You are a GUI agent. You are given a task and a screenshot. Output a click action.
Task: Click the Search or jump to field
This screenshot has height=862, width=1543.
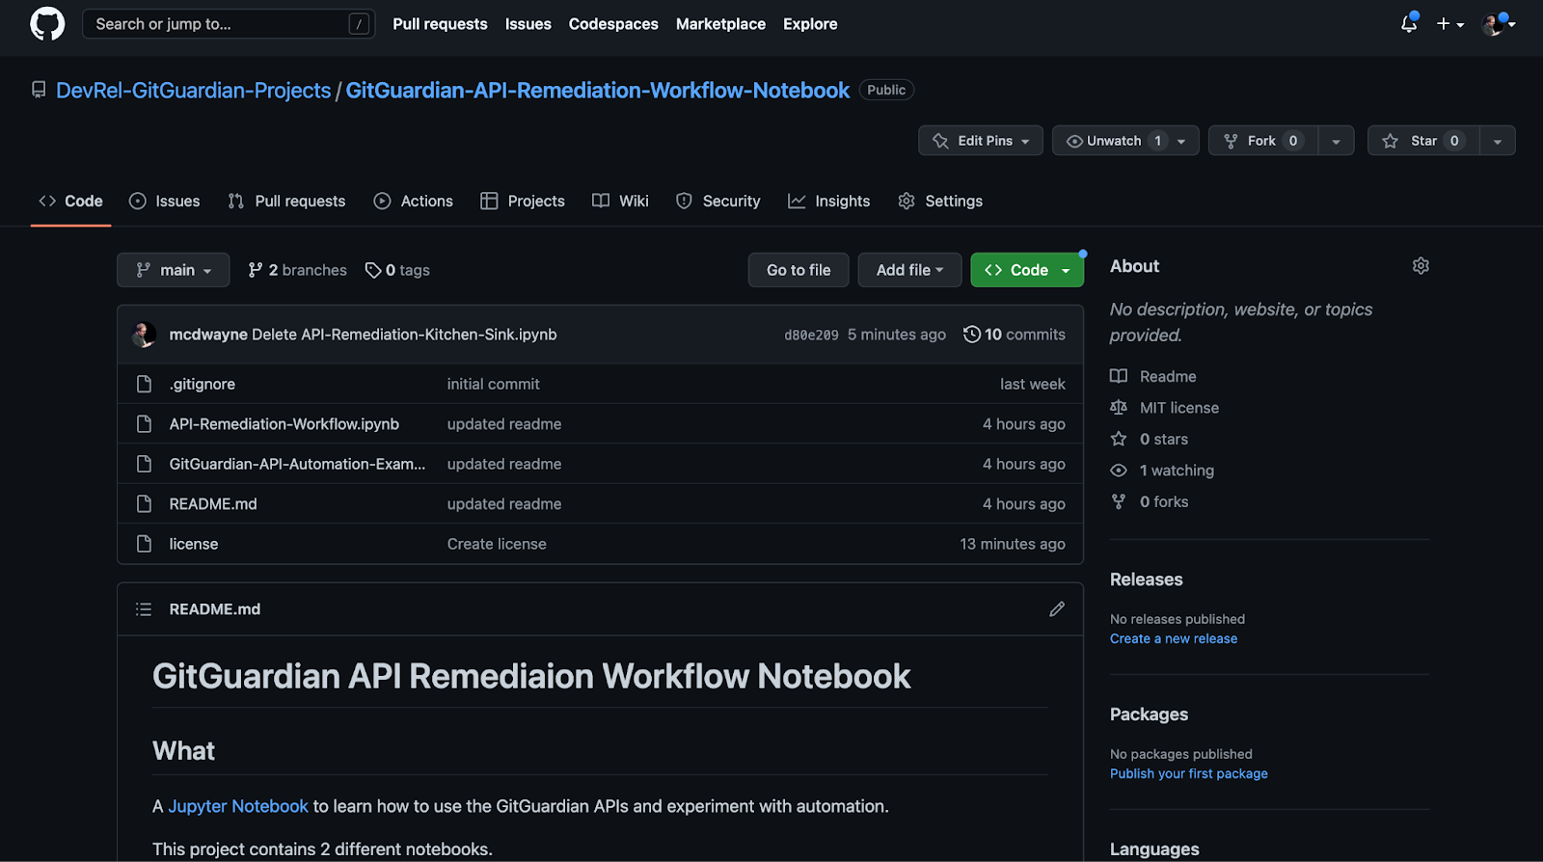[x=229, y=24]
